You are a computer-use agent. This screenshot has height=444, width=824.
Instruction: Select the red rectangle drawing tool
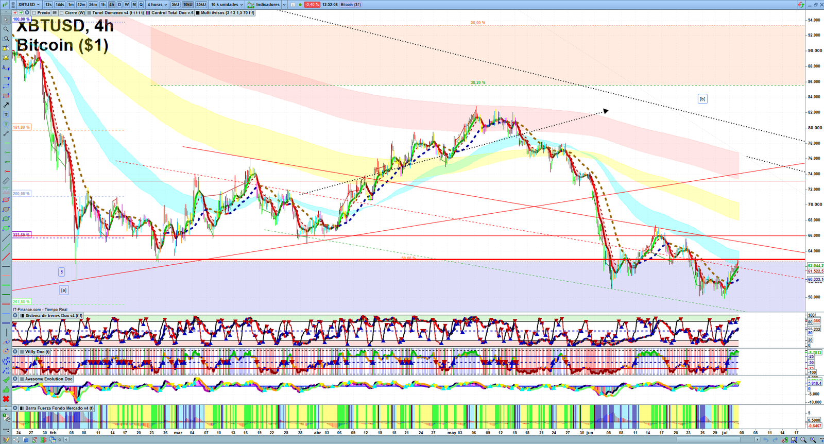click(x=6, y=96)
